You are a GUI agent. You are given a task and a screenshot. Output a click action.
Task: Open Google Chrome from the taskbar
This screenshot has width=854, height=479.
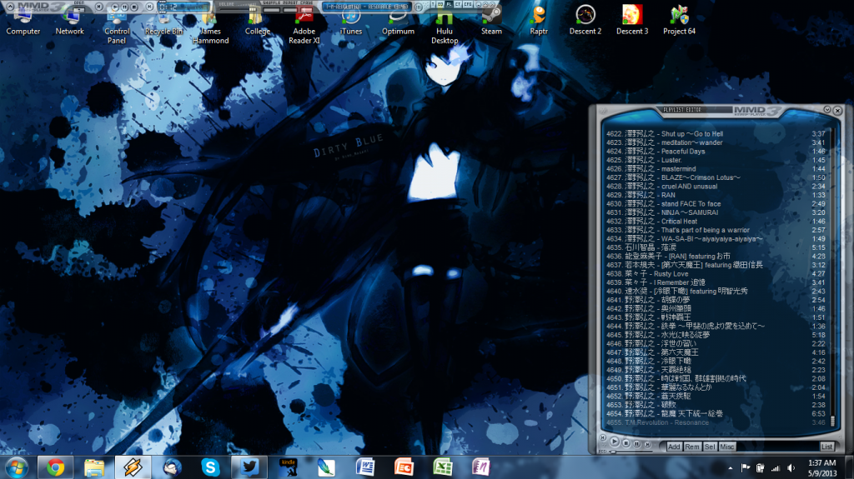55,467
